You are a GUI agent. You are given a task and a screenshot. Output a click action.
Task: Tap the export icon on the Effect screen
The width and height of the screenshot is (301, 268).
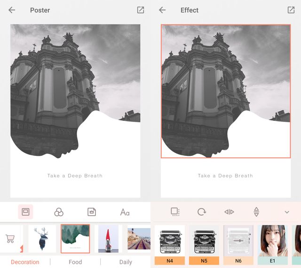tap(291, 10)
